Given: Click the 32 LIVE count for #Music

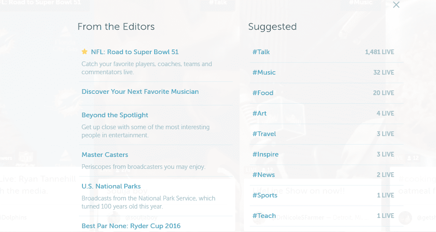Looking at the screenshot, I should click(x=384, y=72).
